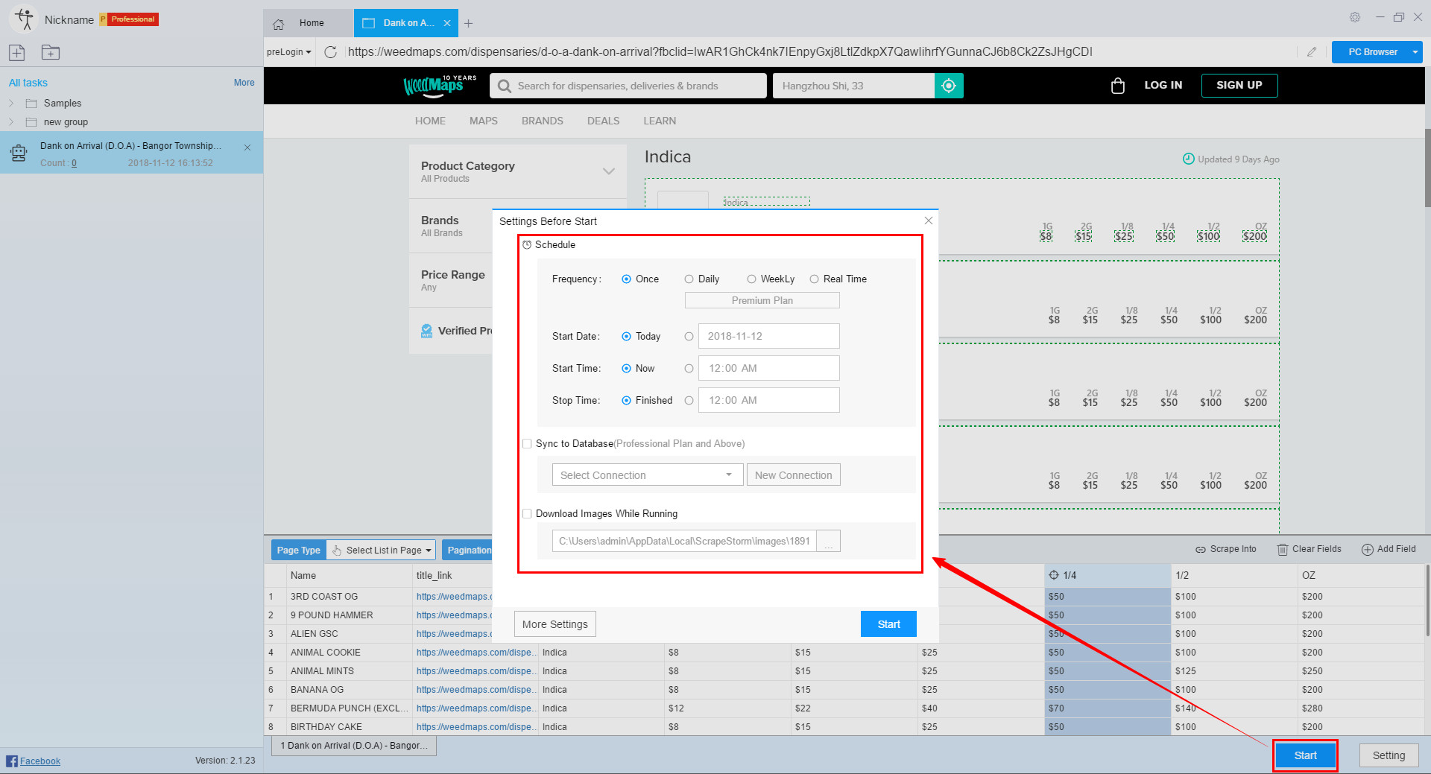Close the Dank on A... tab
The width and height of the screenshot is (1431, 774).
447,23
